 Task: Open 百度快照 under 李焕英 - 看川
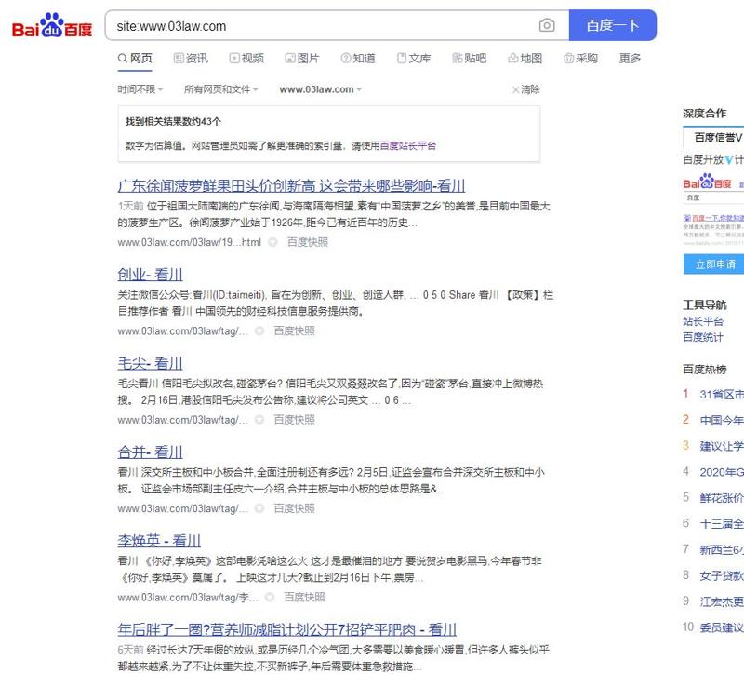point(304,598)
